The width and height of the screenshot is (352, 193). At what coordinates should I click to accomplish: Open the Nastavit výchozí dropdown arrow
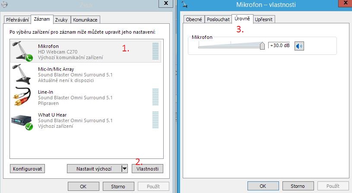[124, 168]
